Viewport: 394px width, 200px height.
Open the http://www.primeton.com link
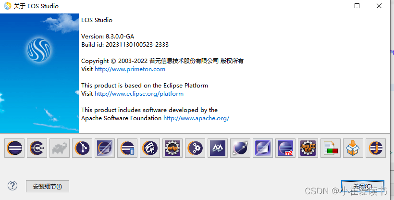(x=130, y=69)
